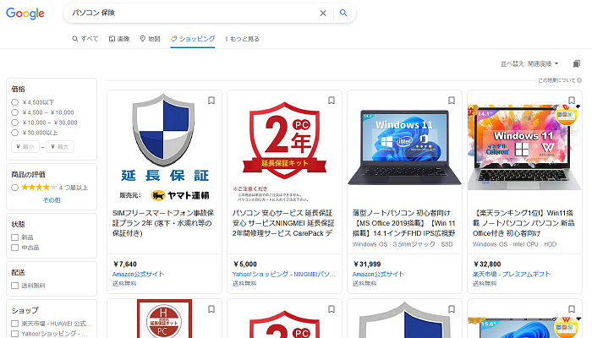
Task: Open パソコン 安心サービス 延長保証 title
Action: pyautogui.click(x=283, y=223)
